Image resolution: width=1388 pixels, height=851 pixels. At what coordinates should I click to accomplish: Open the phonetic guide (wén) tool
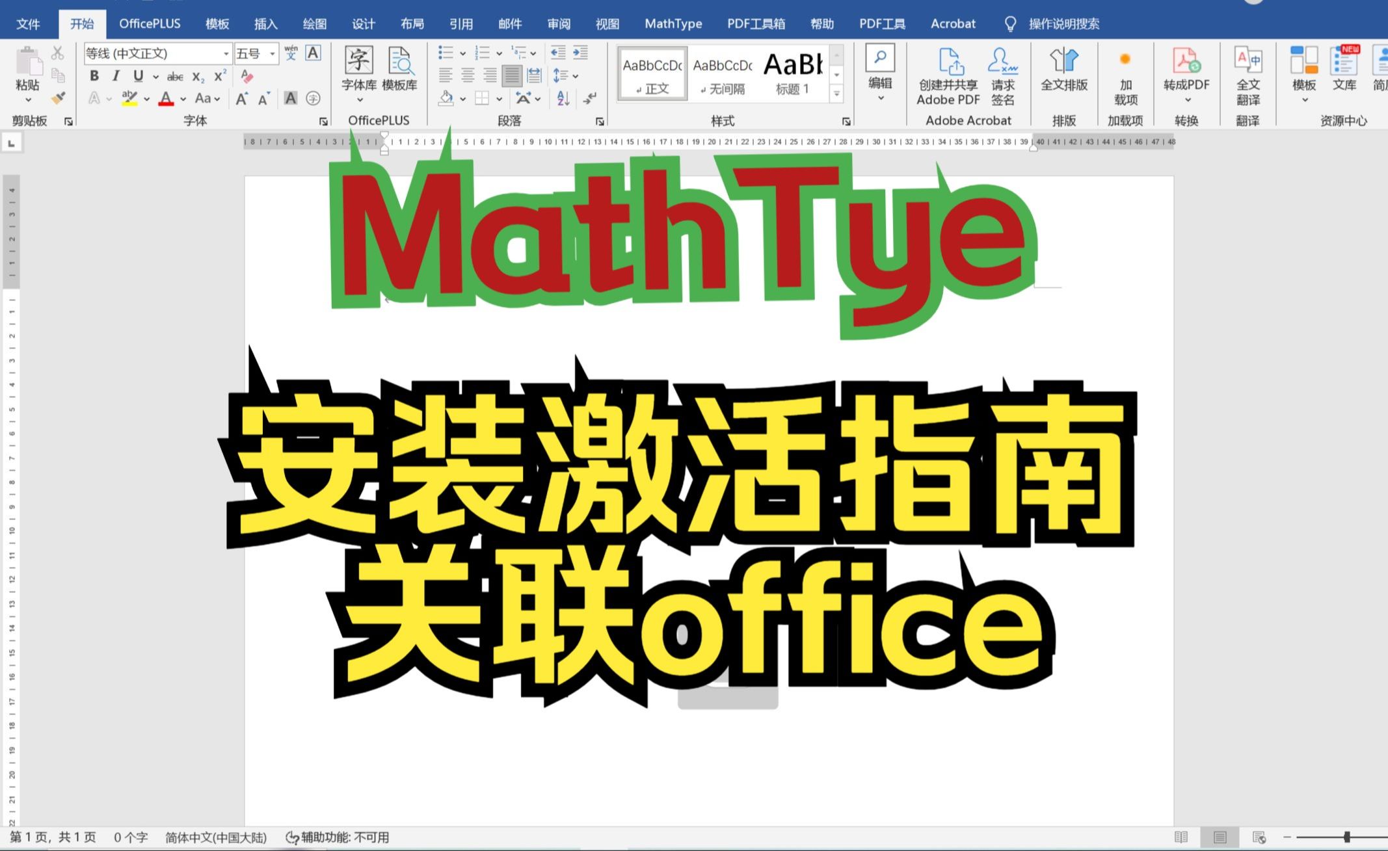click(x=291, y=53)
